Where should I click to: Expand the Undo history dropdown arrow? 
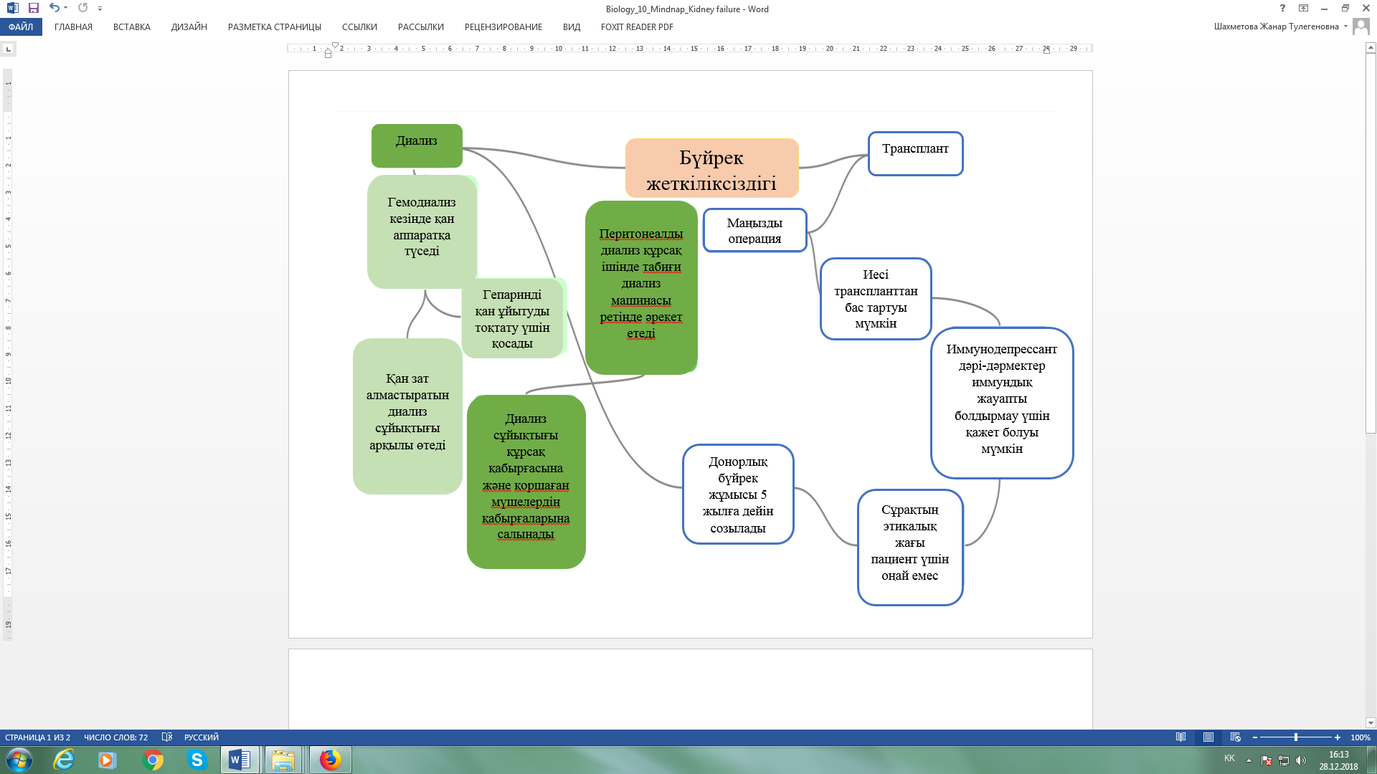coord(65,9)
